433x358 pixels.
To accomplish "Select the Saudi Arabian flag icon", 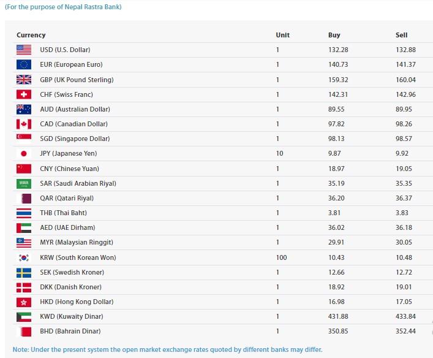I will (24, 183).
